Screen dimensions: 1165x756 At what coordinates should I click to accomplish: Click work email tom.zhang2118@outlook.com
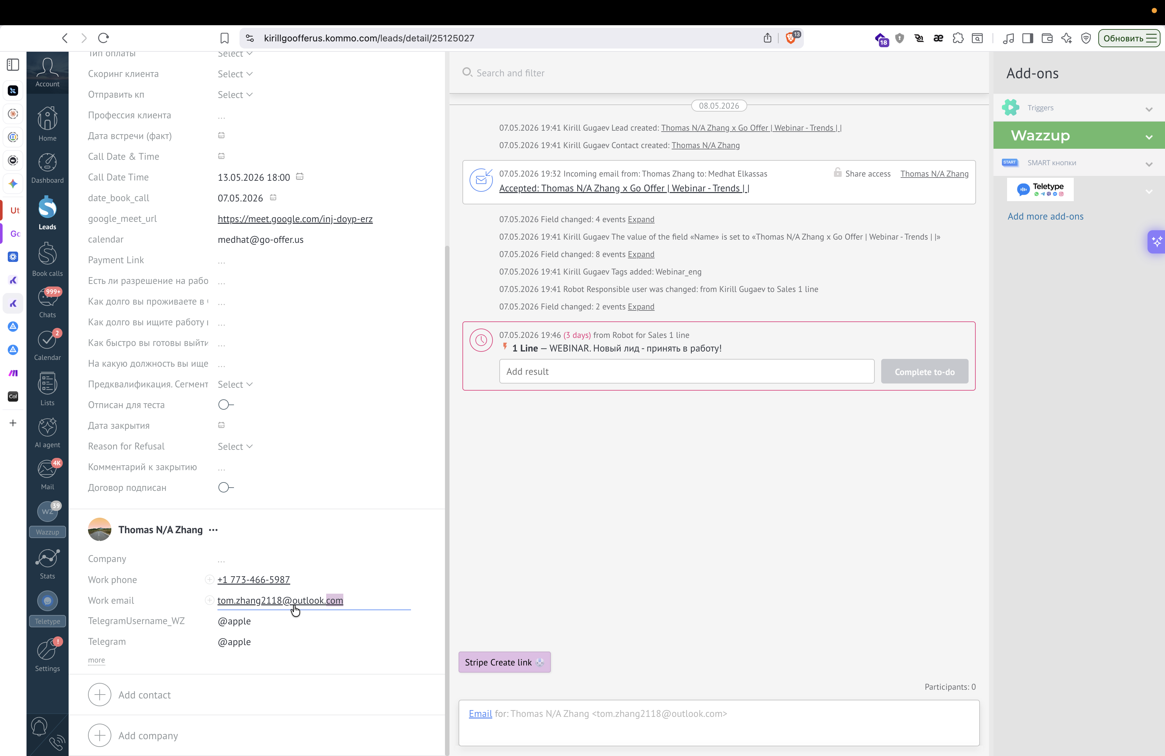(280, 600)
